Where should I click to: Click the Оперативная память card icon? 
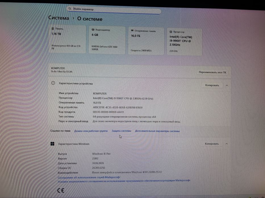point(132,31)
